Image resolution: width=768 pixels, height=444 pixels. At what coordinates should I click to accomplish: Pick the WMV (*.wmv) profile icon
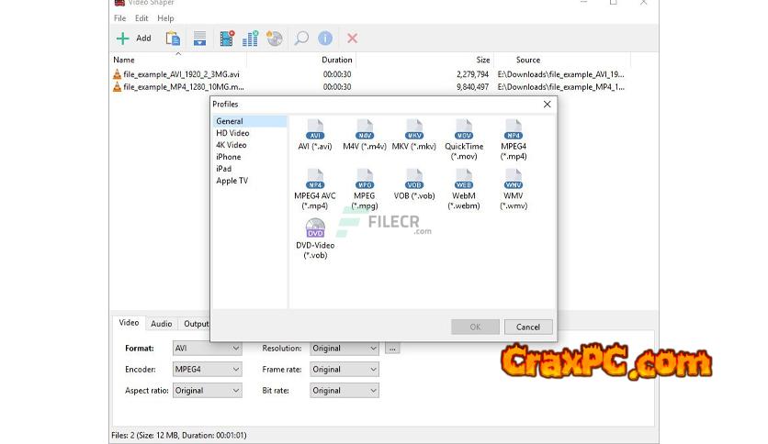pos(514,179)
